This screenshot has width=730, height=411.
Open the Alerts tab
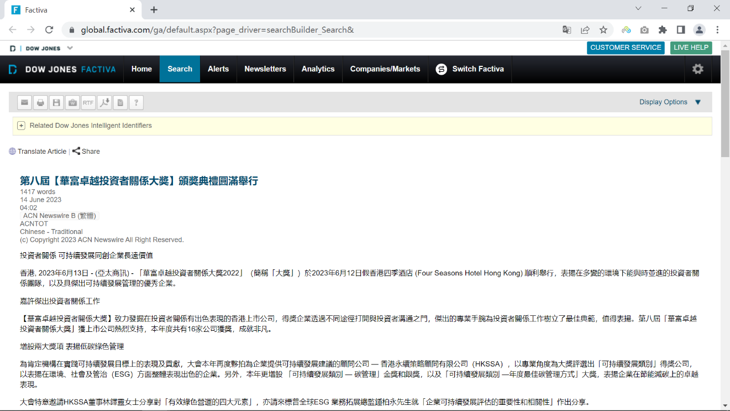[x=218, y=69]
